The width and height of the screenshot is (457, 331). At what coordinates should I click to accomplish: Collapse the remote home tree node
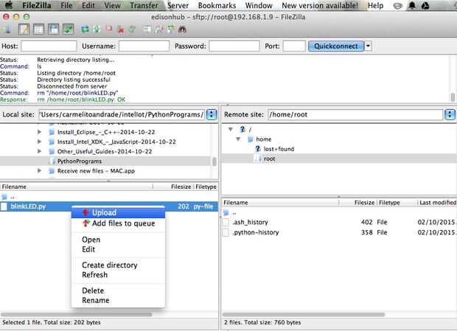[238, 139]
